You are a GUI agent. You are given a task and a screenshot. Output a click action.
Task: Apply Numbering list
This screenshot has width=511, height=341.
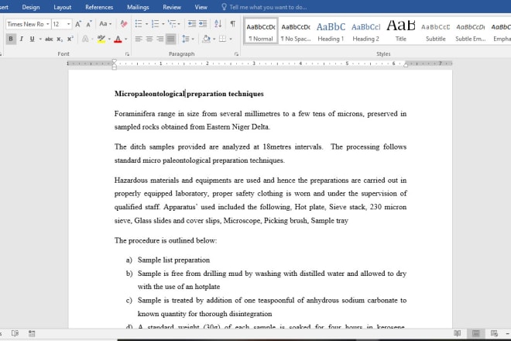click(x=155, y=24)
